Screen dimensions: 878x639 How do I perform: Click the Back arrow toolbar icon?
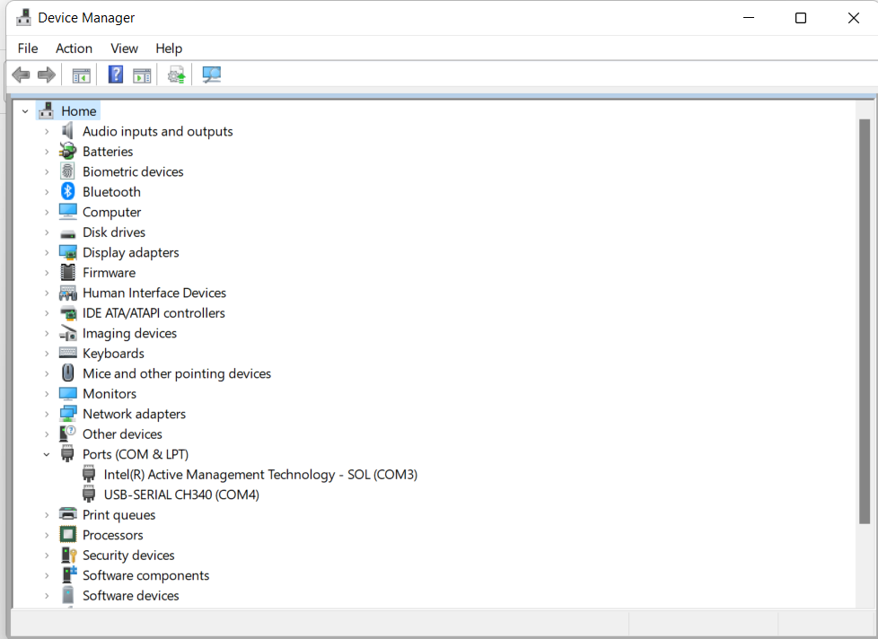click(x=22, y=74)
